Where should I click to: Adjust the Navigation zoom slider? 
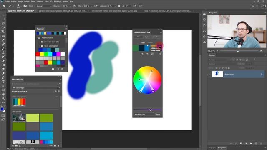(238, 51)
